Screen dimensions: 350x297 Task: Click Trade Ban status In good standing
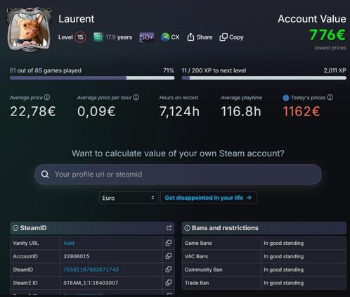[284, 283]
